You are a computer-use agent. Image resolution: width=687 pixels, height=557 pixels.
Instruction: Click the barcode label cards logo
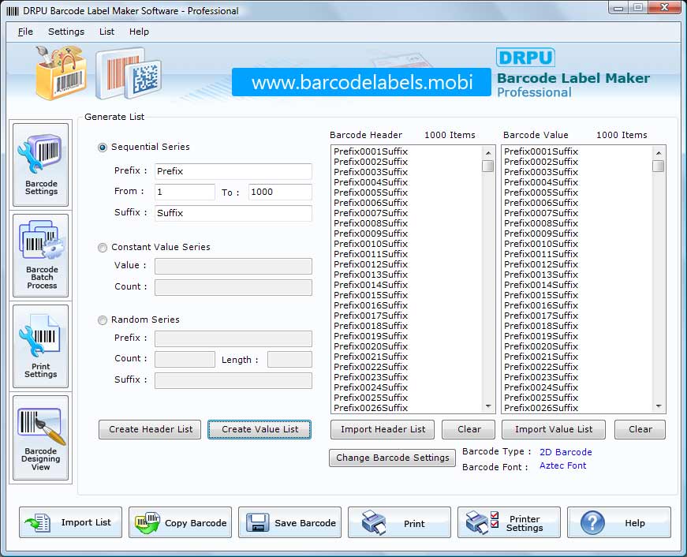(129, 73)
